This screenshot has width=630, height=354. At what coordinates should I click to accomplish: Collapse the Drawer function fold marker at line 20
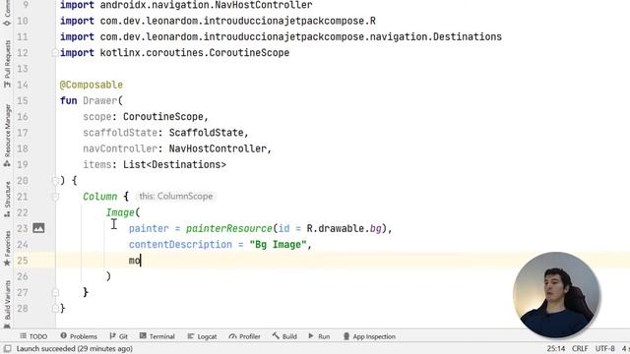click(55, 181)
